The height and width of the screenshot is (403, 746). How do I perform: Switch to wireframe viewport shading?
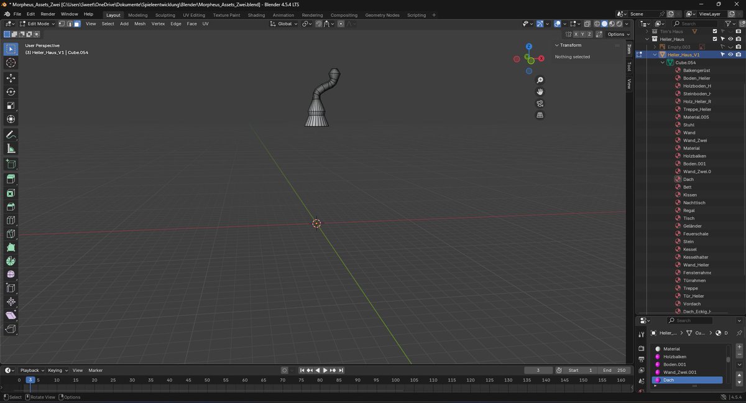point(597,24)
